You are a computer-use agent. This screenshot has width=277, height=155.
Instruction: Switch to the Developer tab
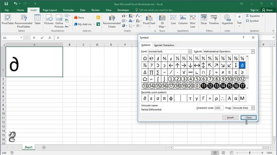[123, 10]
